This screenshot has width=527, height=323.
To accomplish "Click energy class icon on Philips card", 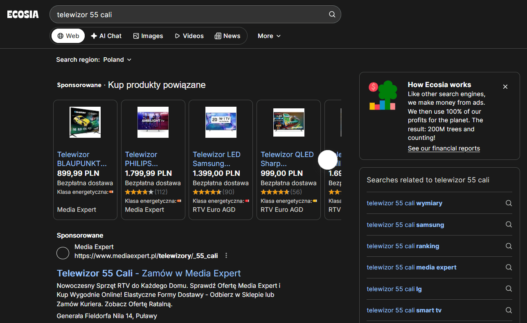I will [x=179, y=201].
